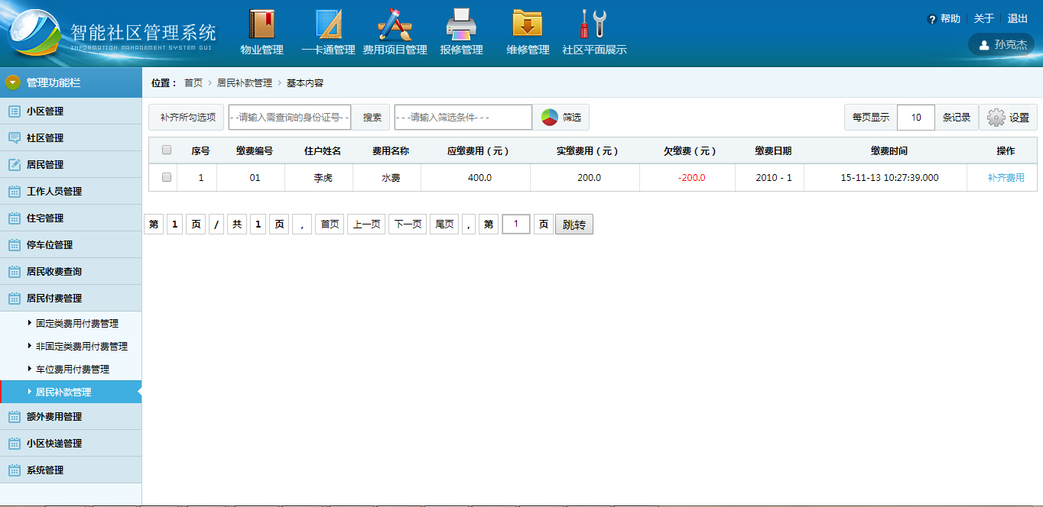
Task: Click the 跳转 page jump button
Action: [x=574, y=224]
